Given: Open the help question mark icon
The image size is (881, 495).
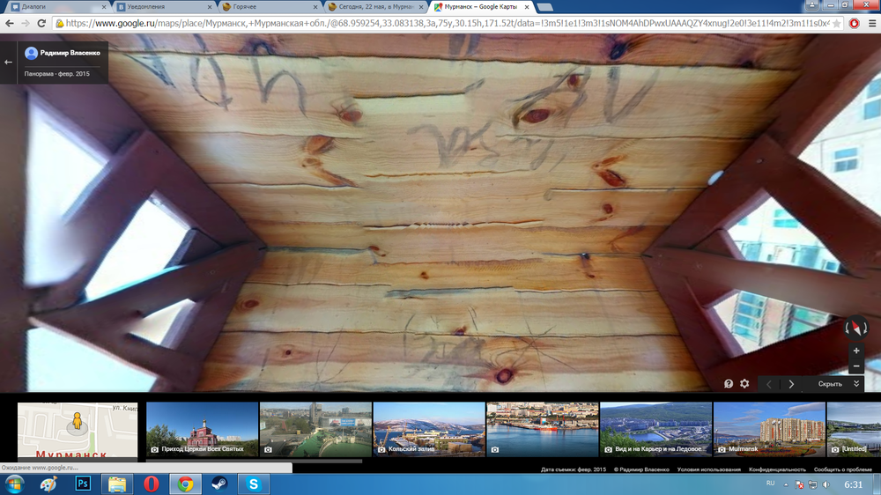Looking at the screenshot, I should coord(729,384).
